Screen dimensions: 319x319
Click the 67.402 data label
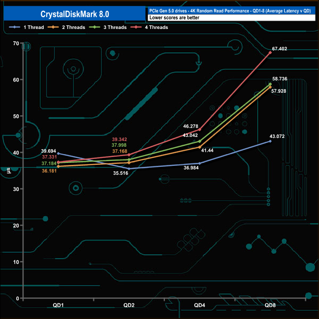tap(280, 49)
